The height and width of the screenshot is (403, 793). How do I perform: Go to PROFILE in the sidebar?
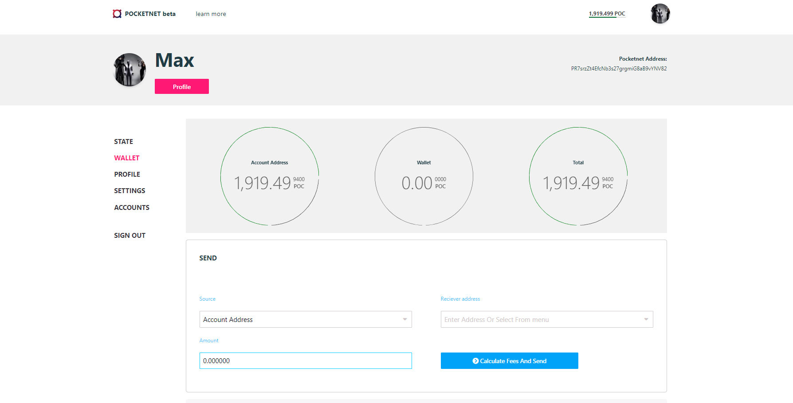tap(127, 174)
